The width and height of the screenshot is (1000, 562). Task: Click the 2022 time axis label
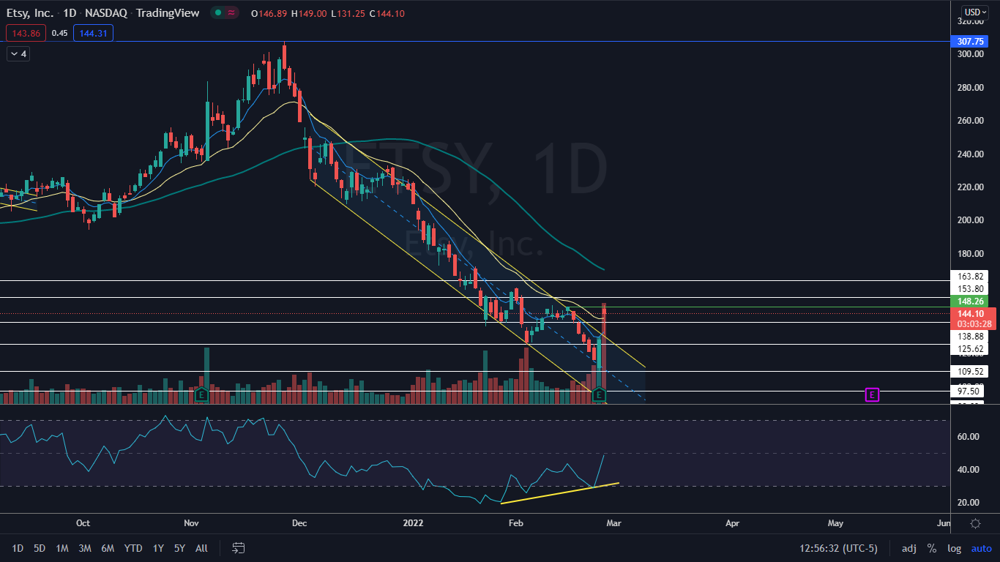point(414,523)
